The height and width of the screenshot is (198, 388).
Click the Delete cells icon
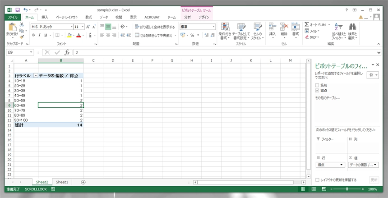(x=284, y=27)
